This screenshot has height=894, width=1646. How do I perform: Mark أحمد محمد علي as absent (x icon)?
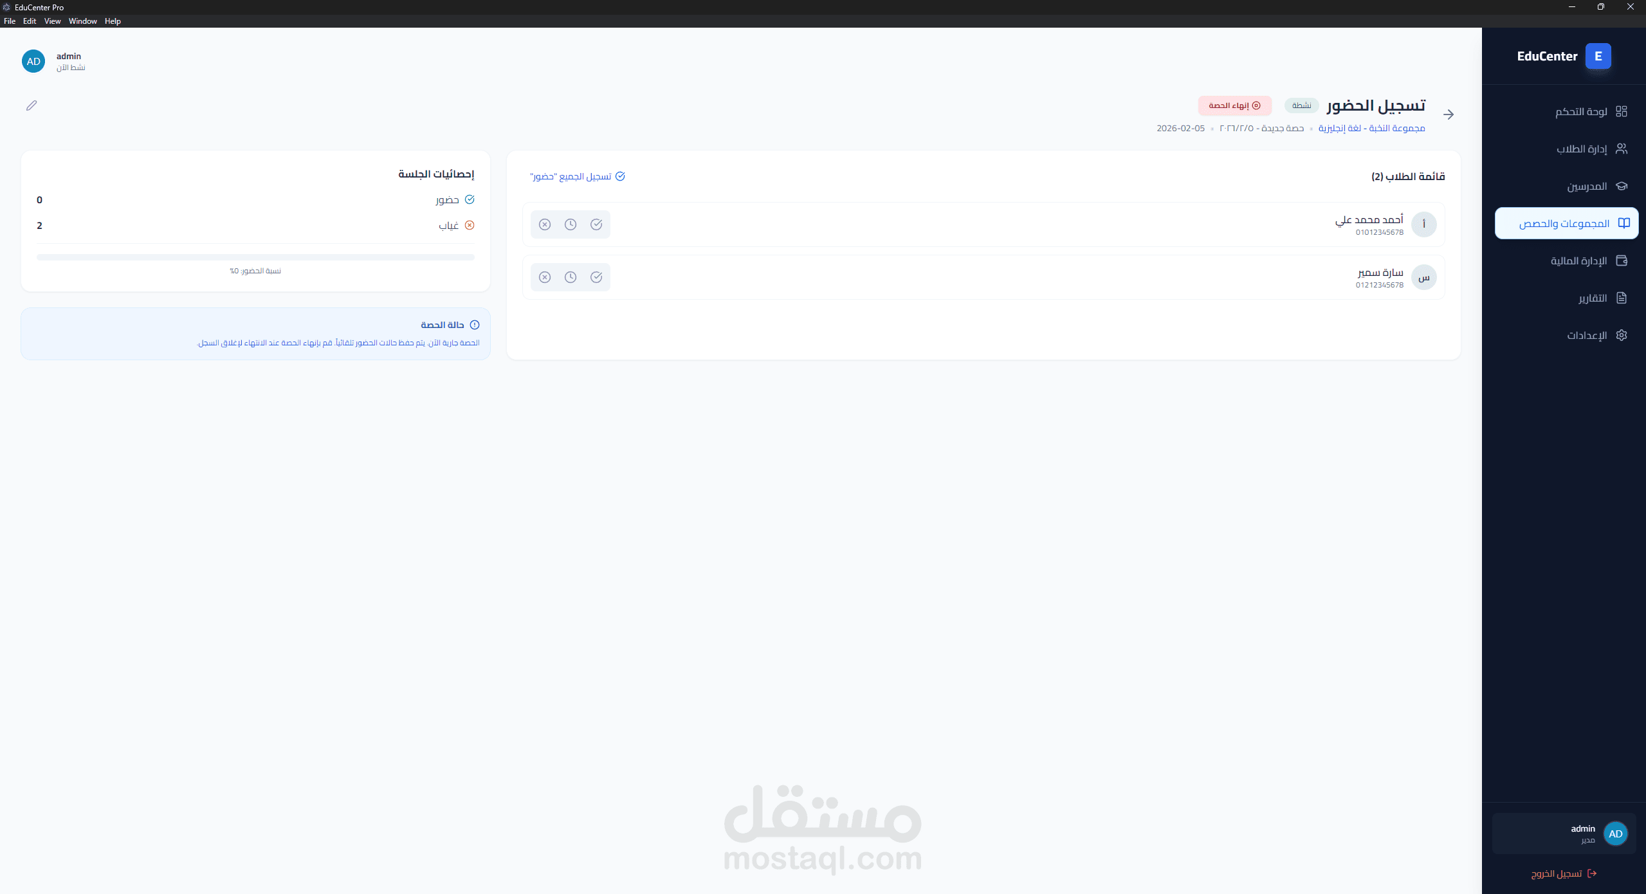(545, 224)
